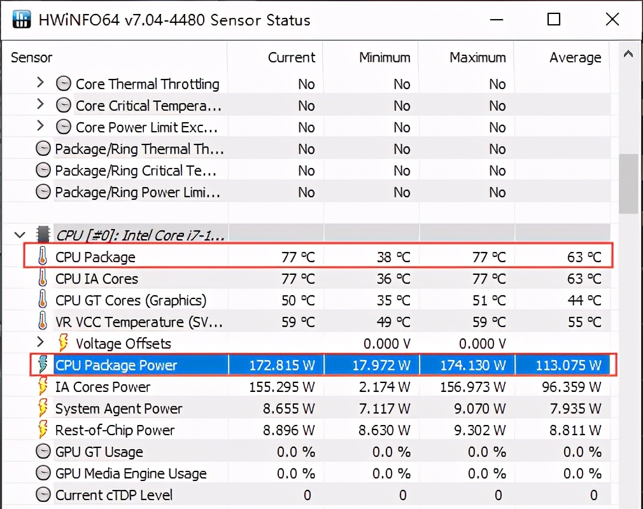This screenshot has width=643, height=509.
Task: Click the Sensor column header
Action: click(32, 57)
